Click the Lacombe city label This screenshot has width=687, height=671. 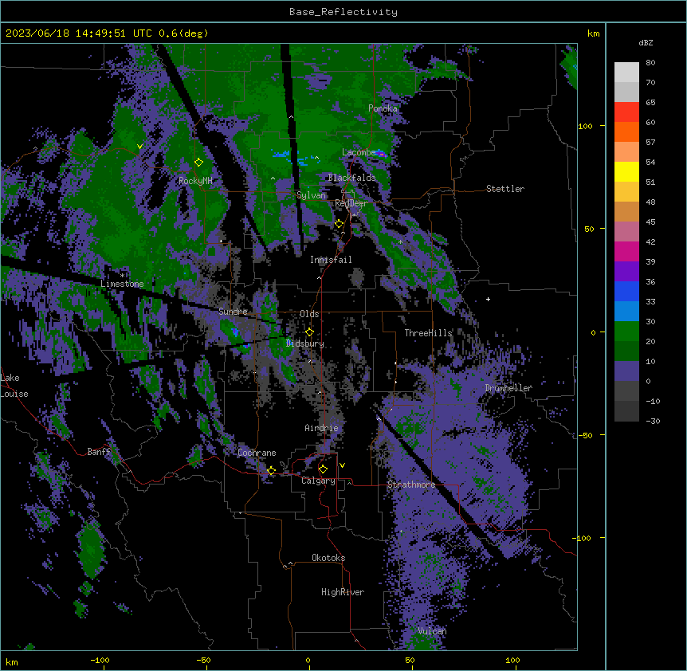point(359,152)
